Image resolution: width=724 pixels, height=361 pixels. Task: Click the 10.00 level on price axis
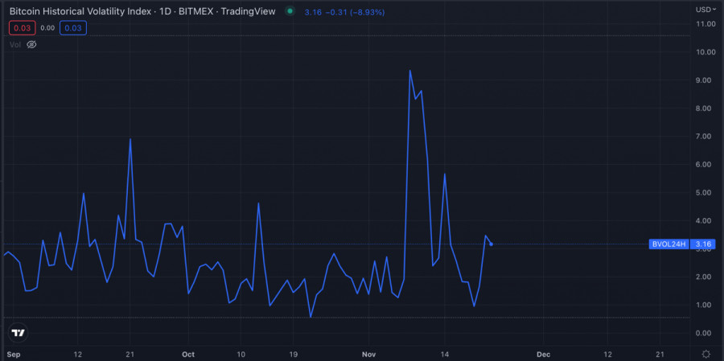coord(705,52)
